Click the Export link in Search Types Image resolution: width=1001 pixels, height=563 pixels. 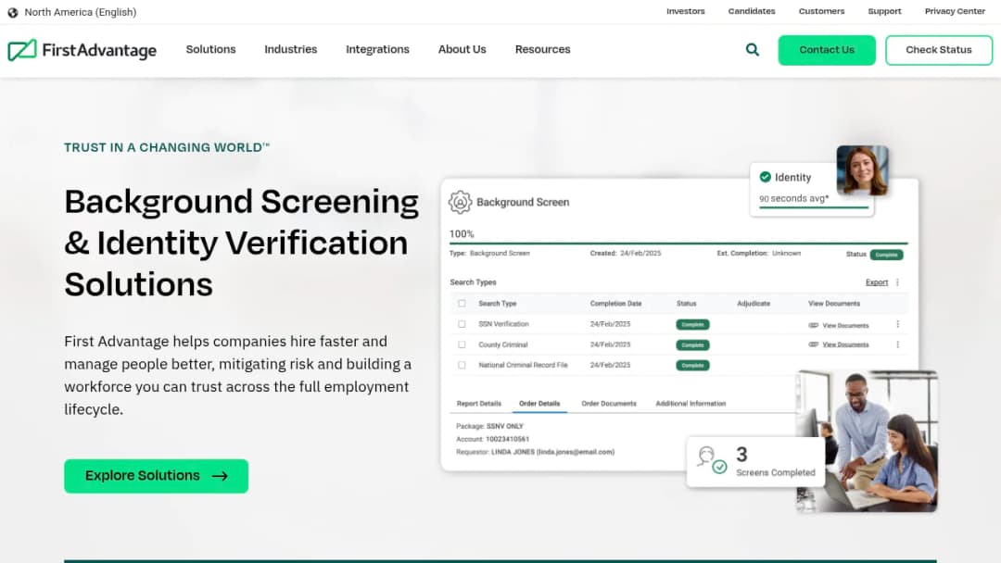(877, 282)
